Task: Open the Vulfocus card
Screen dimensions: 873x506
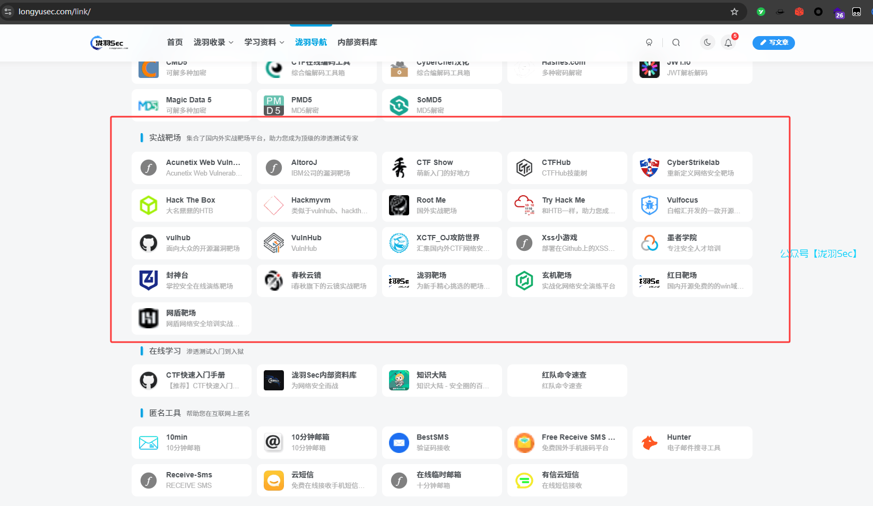Action: [692, 205]
